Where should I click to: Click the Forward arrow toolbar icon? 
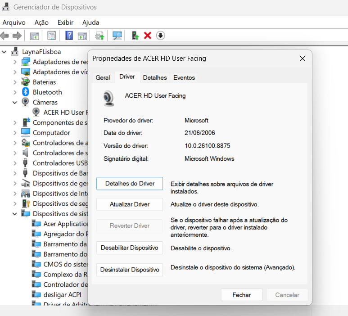click(17, 36)
